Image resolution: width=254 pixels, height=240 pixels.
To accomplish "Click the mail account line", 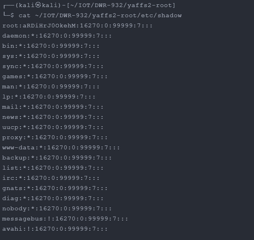I will [x=53, y=107].
